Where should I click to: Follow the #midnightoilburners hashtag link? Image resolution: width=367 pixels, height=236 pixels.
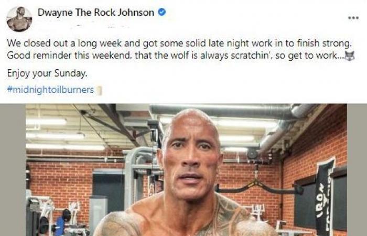tap(50, 90)
